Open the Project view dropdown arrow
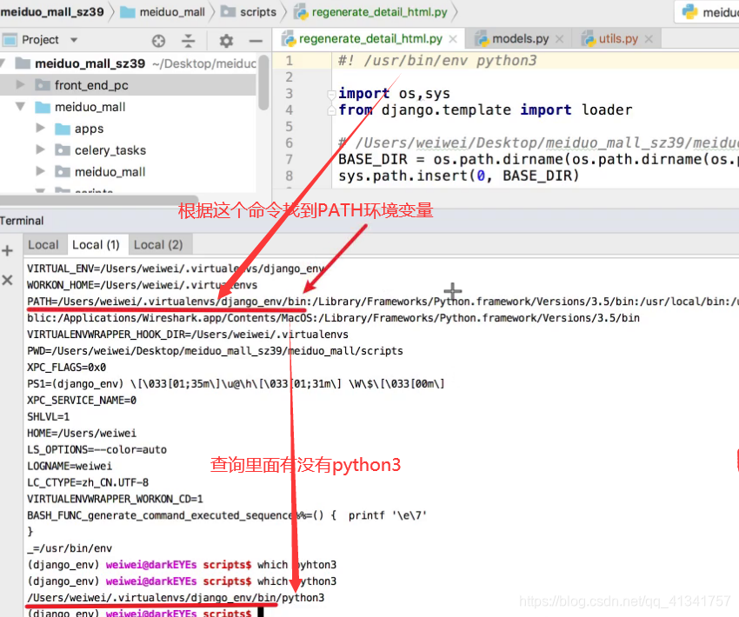The image size is (739, 617). pos(74,40)
